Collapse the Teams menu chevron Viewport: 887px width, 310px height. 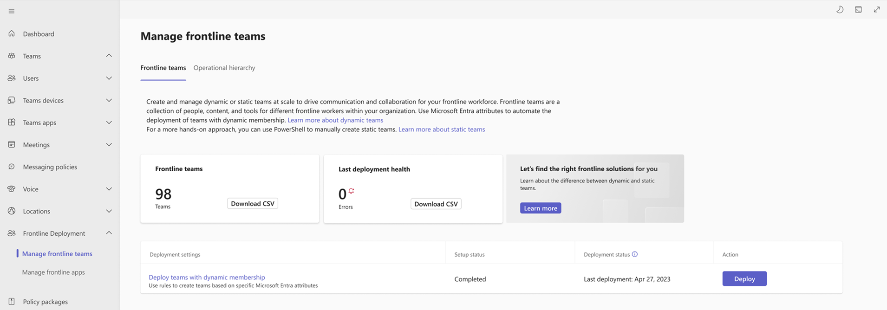pos(109,56)
